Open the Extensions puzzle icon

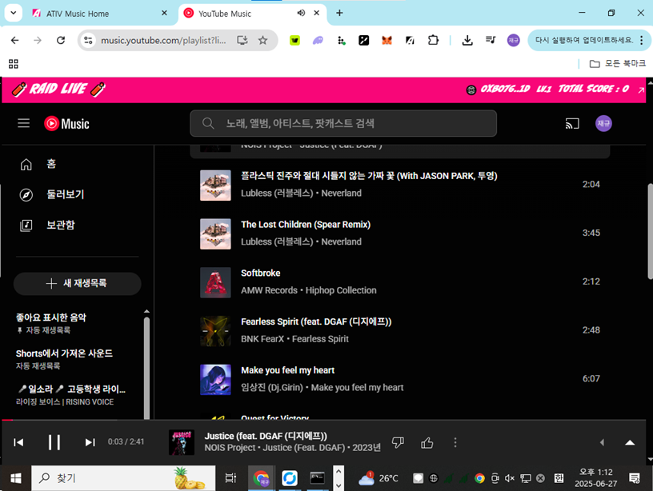coord(433,40)
